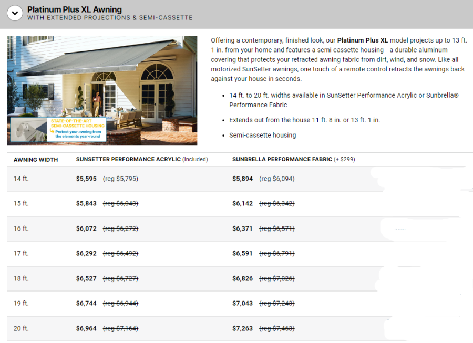The width and height of the screenshot is (473, 343).
Task: Collapse the Platinum Plus XL Awning section
Action: coord(15,13)
